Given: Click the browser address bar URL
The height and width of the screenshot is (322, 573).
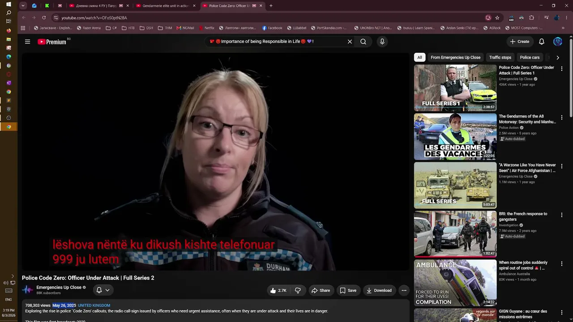Looking at the screenshot, I should point(94,18).
